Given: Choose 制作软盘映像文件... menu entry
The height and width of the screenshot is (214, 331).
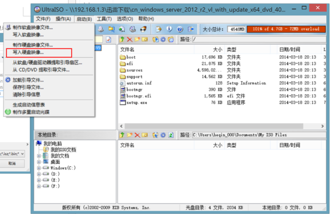Looking at the screenshot, I should coord(49,27).
